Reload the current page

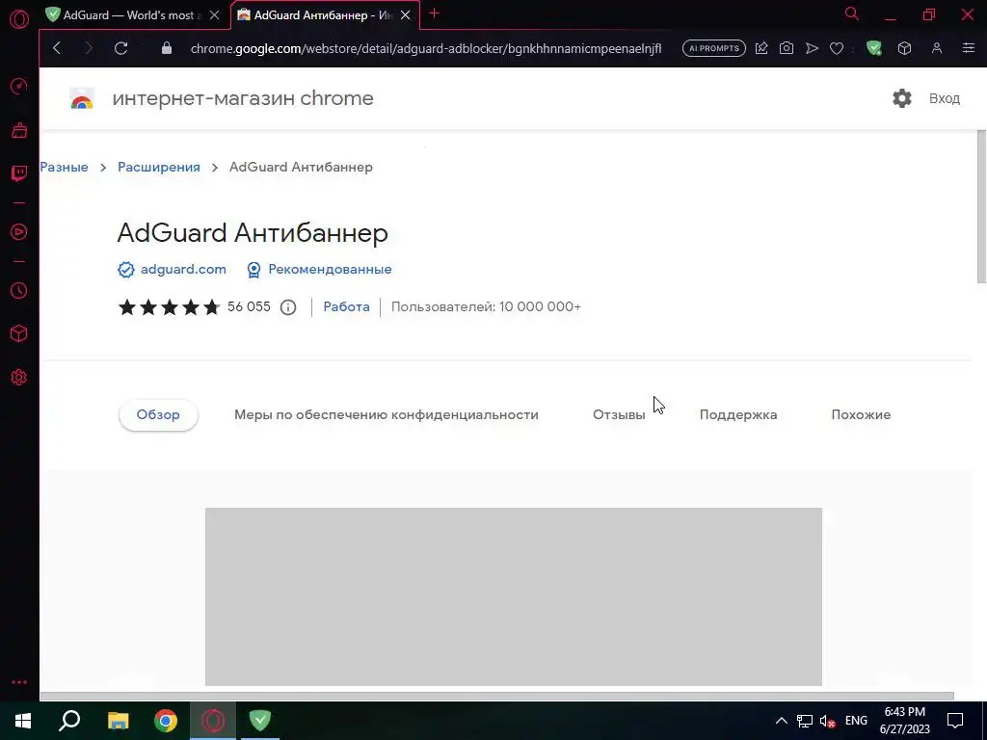(120, 48)
